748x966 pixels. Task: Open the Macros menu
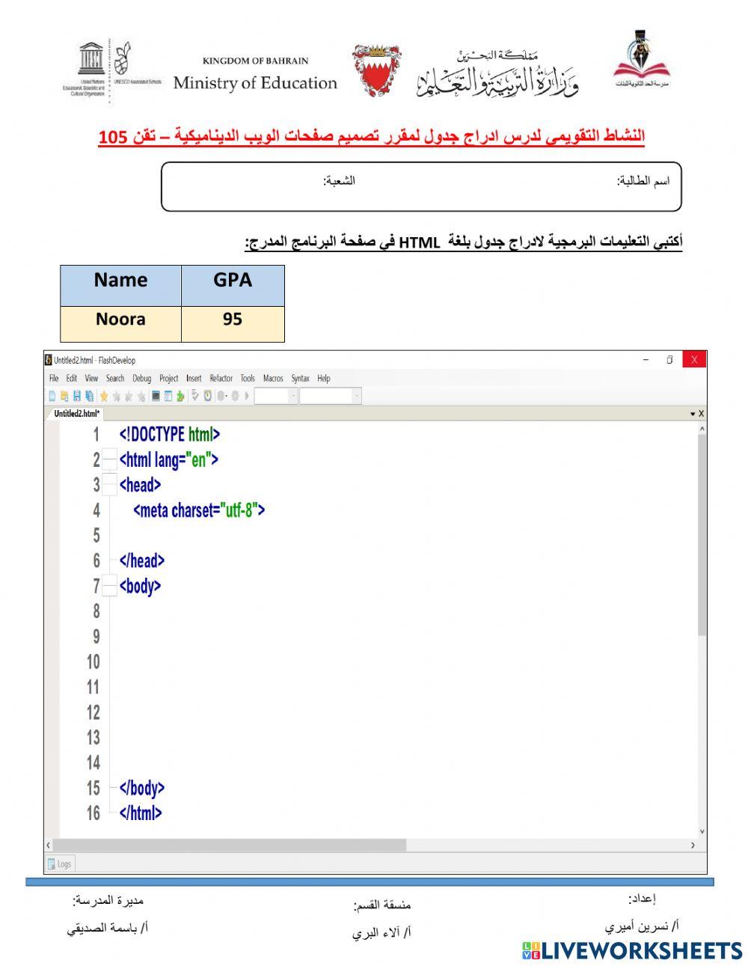[273, 379]
